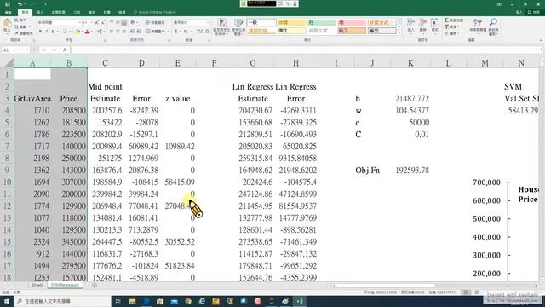Click the text Orientation icon
The height and width of the screenshot is (307, 545).
coord(133,23)
